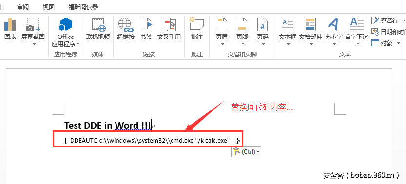Open the 交叉引用 cross-reference tool
This screenshot has width=406, height=184.
click(169, 24)
